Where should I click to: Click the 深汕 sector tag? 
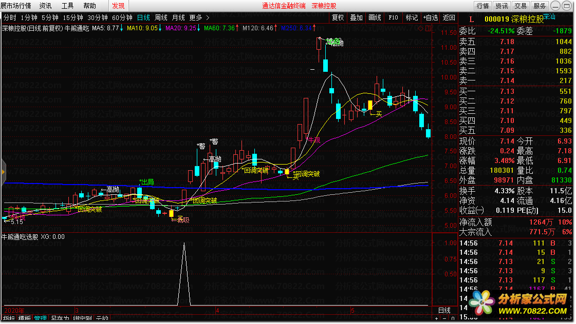[550, 16]
